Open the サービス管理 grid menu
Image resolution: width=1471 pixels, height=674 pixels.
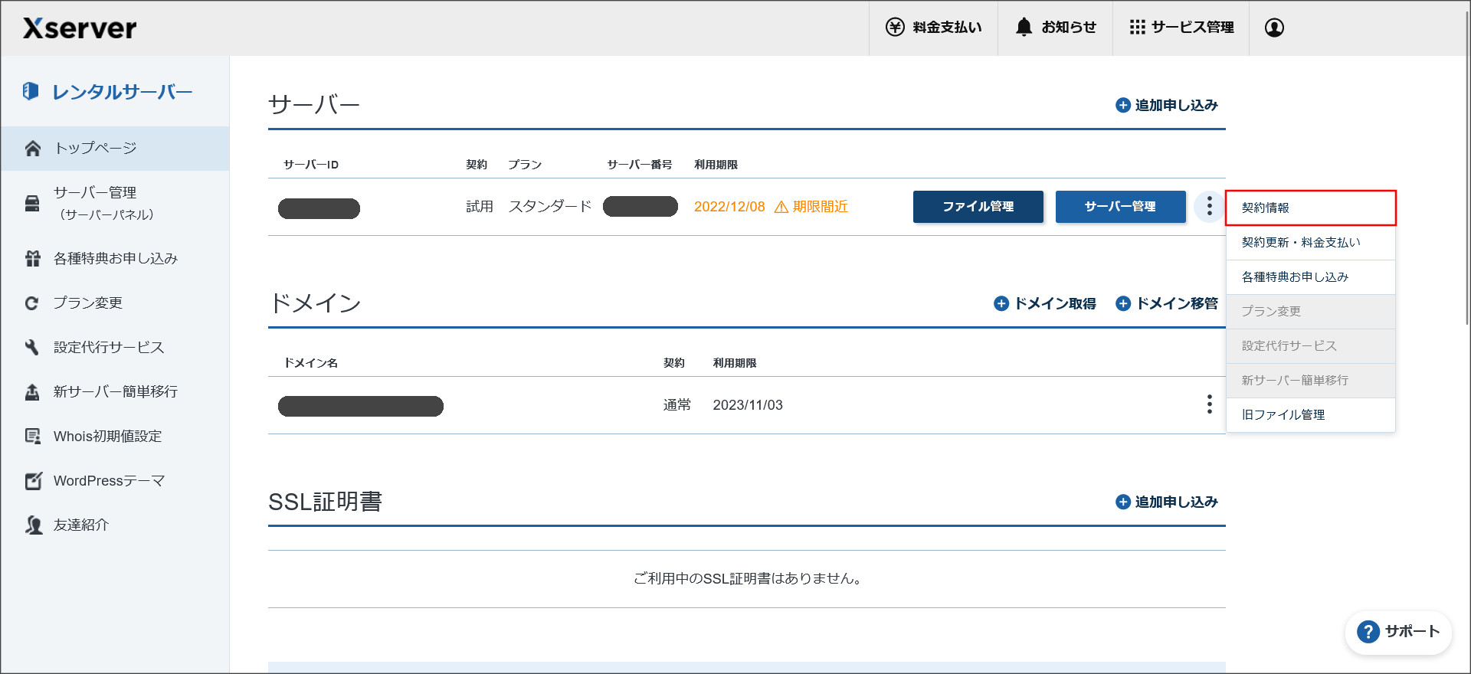1137,28
